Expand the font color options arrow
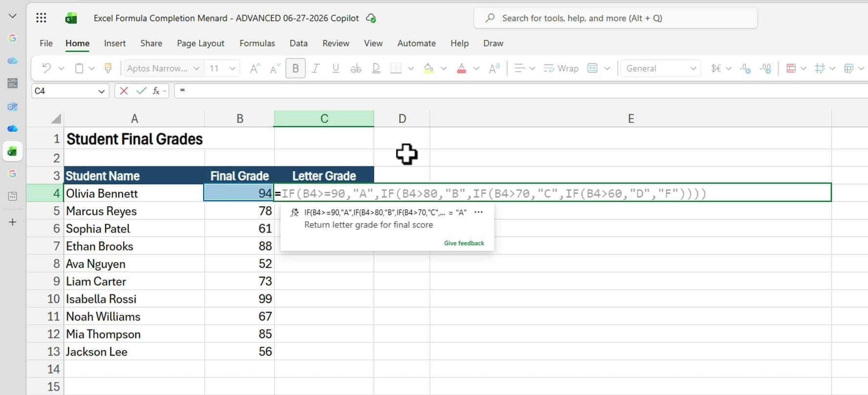The image size is (868, 395). point(476,68)
